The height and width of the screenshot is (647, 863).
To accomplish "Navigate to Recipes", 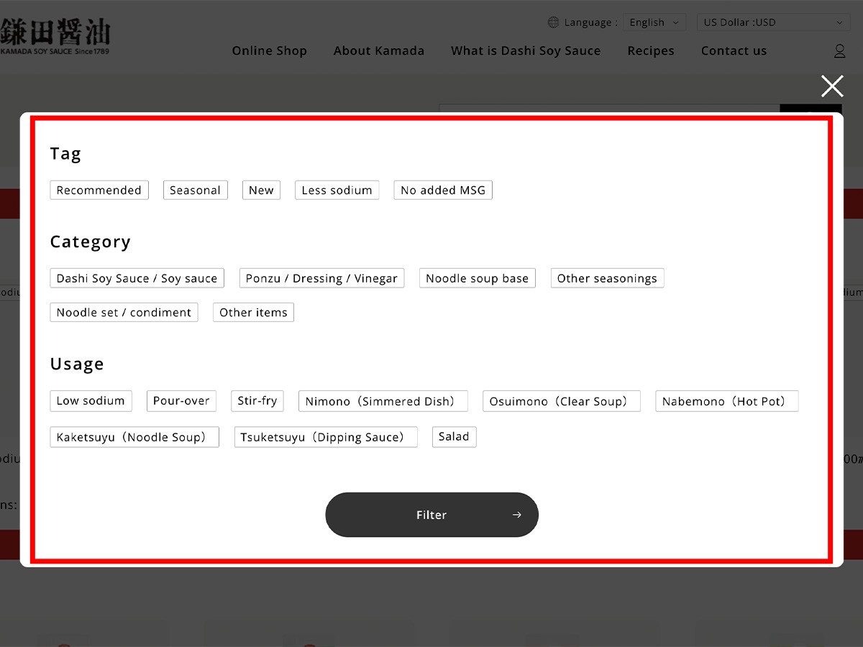I will click(x=651, y=51).
